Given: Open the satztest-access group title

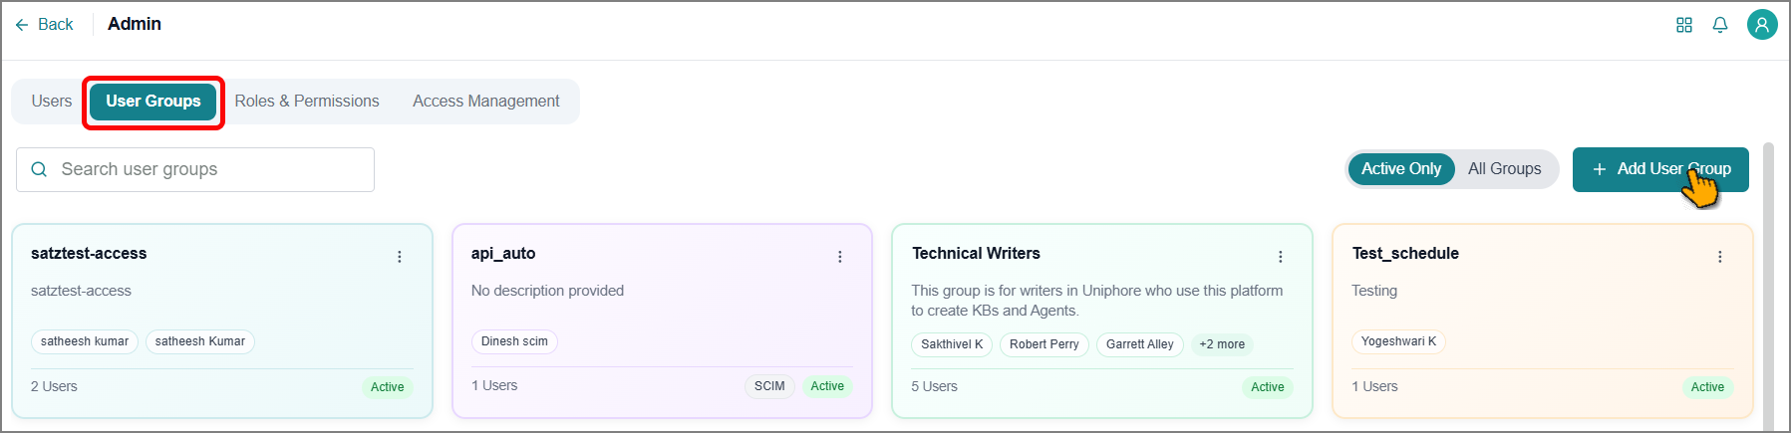Looking at the screenshot, I should [89, 254].
